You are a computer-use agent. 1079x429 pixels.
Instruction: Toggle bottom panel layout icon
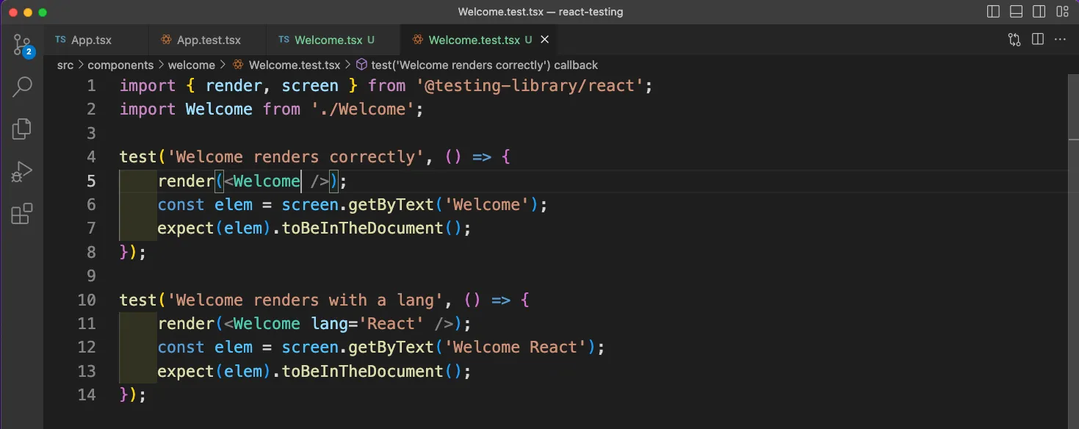tap(1016, 12)
